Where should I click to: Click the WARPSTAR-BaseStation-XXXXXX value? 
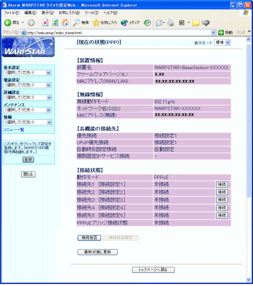coord(191,68)
